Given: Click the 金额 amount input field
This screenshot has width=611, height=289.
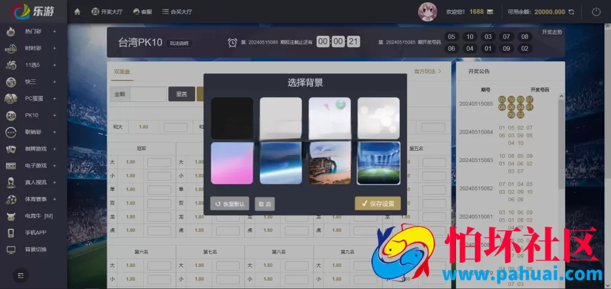Looking at the screenshot, I should pos(149,94).
